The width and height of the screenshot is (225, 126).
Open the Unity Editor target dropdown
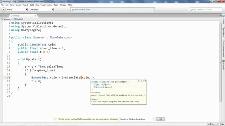41,9
